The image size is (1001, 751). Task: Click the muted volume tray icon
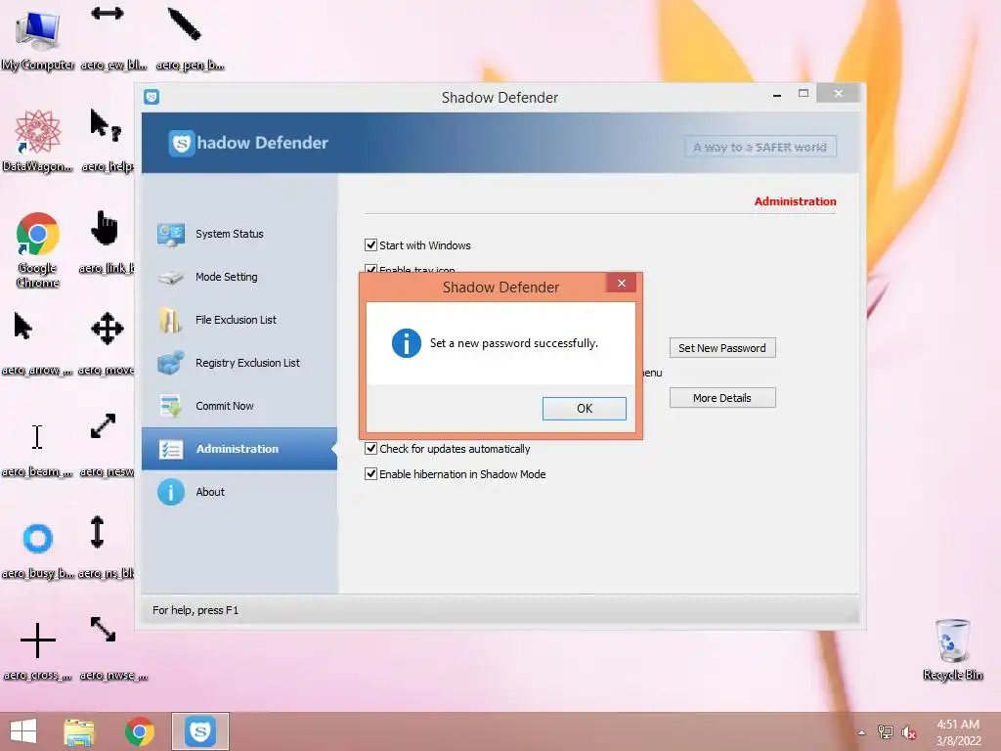coord(908,732)
